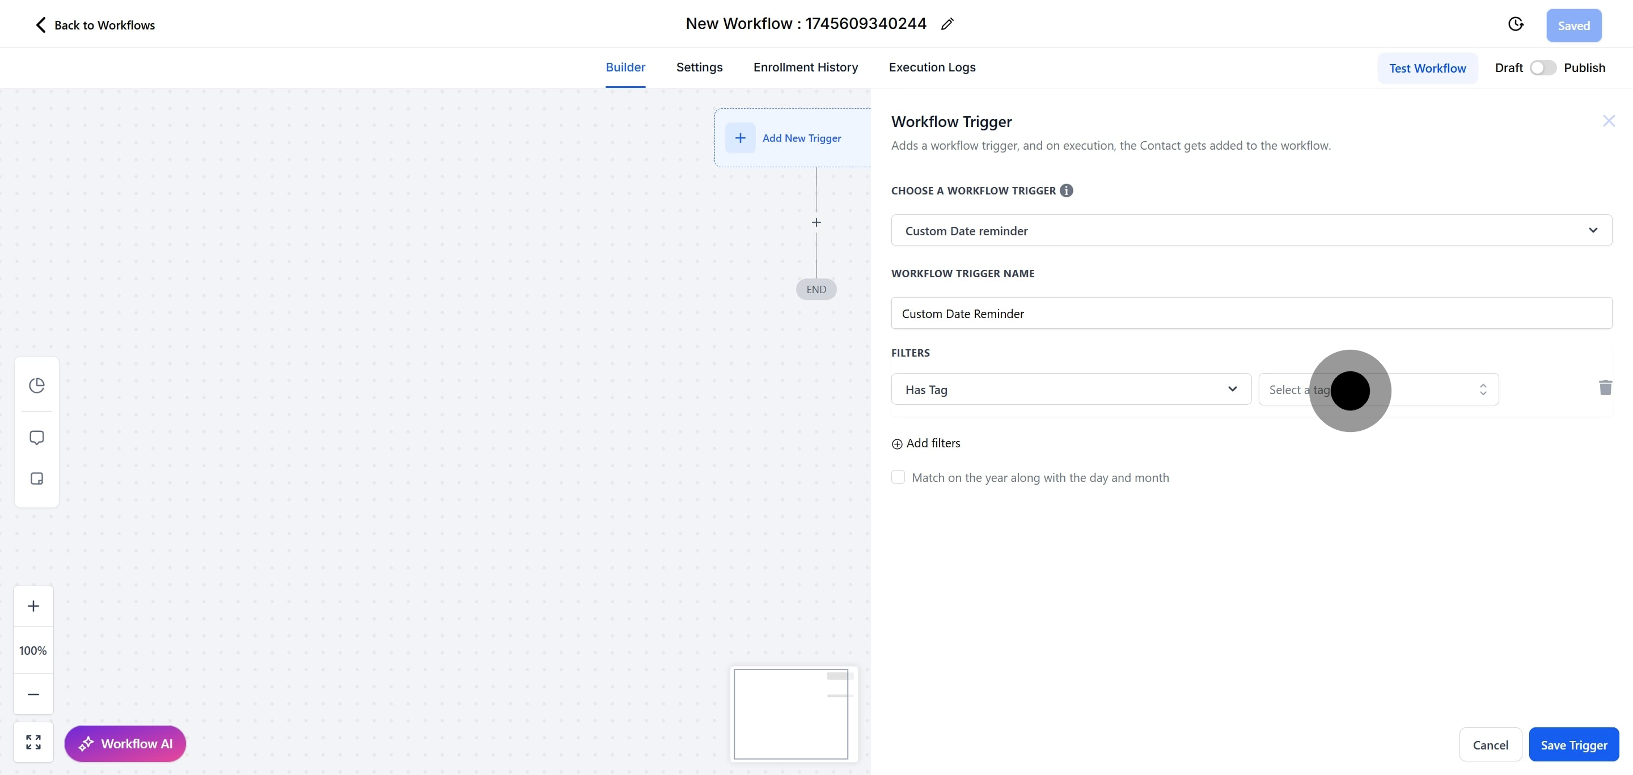Click the fullscreen fit-view icon

point(33,742)
